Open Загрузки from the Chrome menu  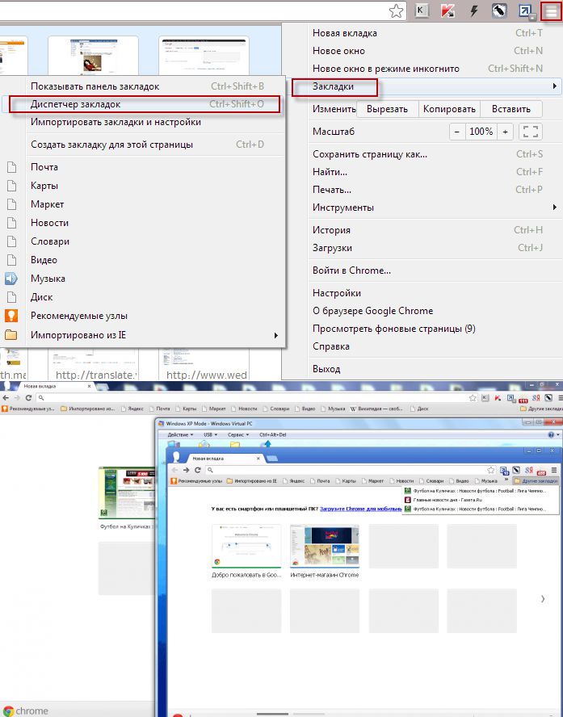[435, 248]
